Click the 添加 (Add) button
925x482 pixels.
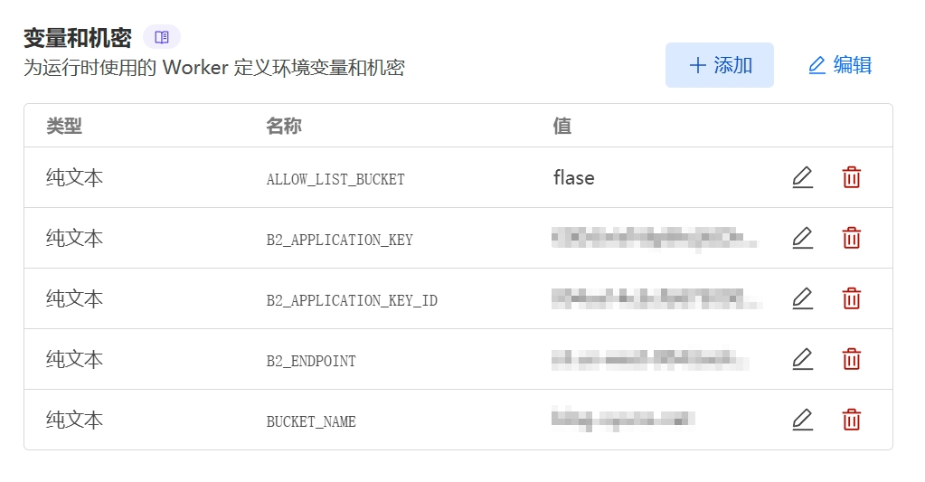point(719,65)
